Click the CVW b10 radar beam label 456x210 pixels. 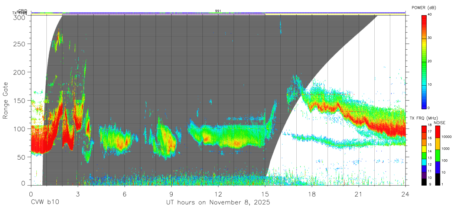45,203
